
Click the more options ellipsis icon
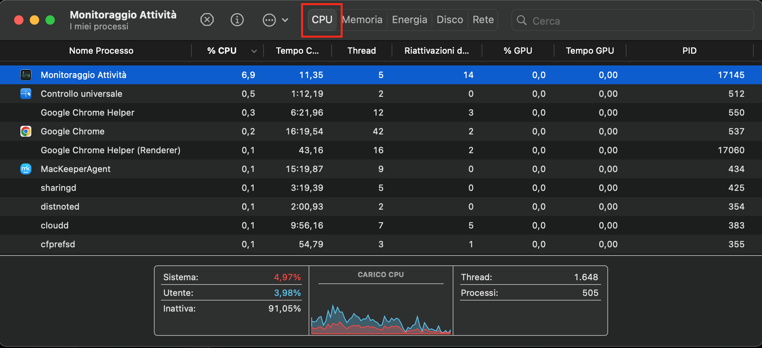click(x=269, y=20)
